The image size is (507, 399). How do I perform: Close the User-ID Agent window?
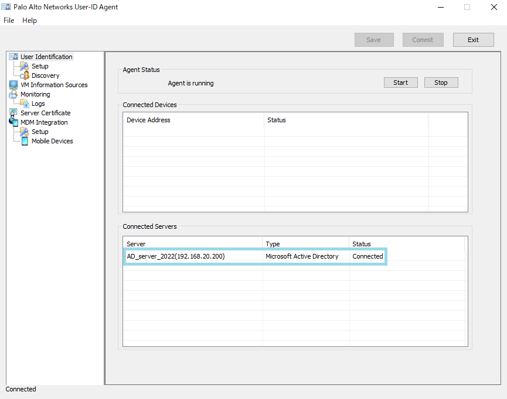pos(494,7)
